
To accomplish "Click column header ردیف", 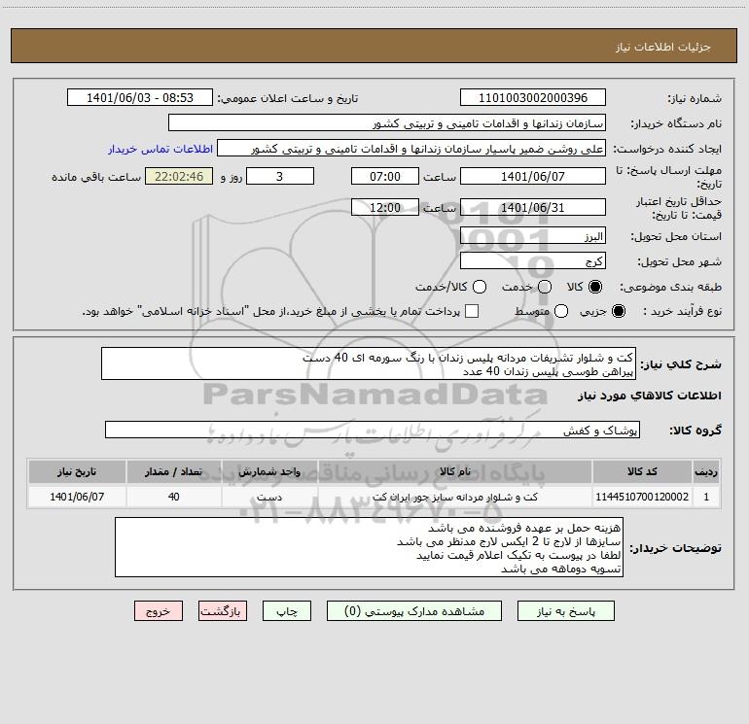I will pos(706,471).
